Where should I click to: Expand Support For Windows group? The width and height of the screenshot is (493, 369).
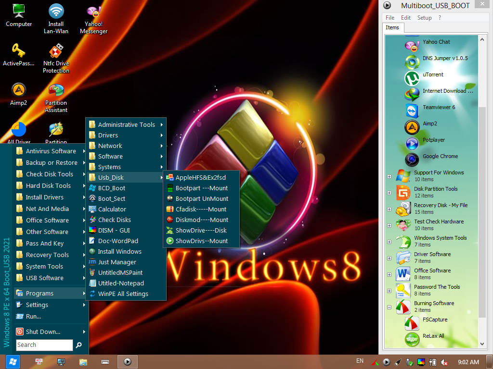(389, 176)
